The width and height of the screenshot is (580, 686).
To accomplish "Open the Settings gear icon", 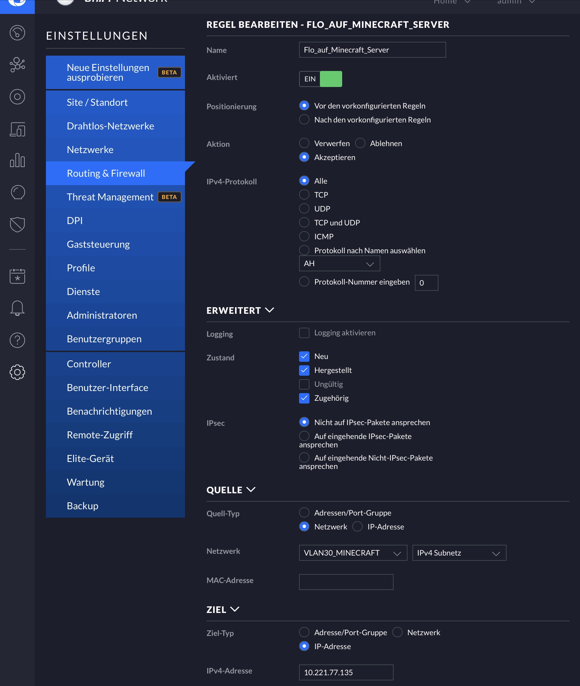I will click(17, 372).
